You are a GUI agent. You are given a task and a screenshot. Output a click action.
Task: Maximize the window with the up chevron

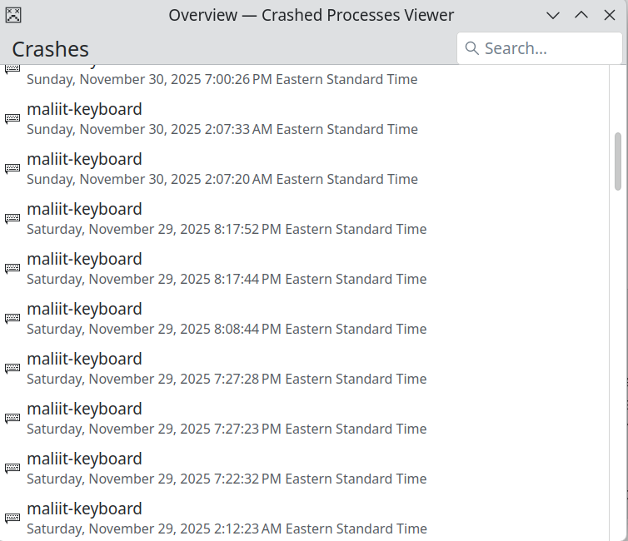coord(581,16)
